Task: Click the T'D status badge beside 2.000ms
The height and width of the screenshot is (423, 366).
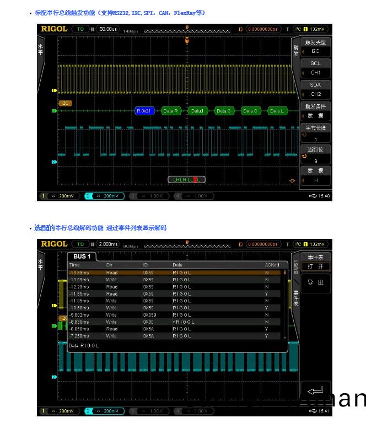Action: click(x=80, y=244)
